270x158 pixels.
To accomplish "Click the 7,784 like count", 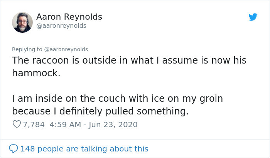I will [x=34, y=124].
